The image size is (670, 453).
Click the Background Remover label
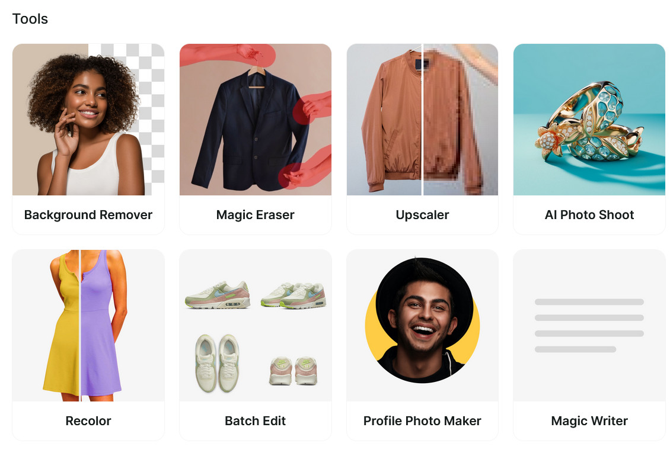[88, 214]
